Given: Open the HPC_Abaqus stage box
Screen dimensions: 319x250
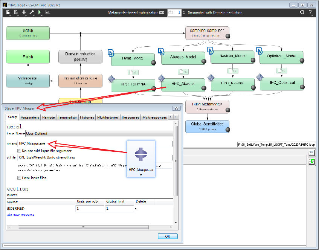Looking at the screenshot, I should coord(183,85).
